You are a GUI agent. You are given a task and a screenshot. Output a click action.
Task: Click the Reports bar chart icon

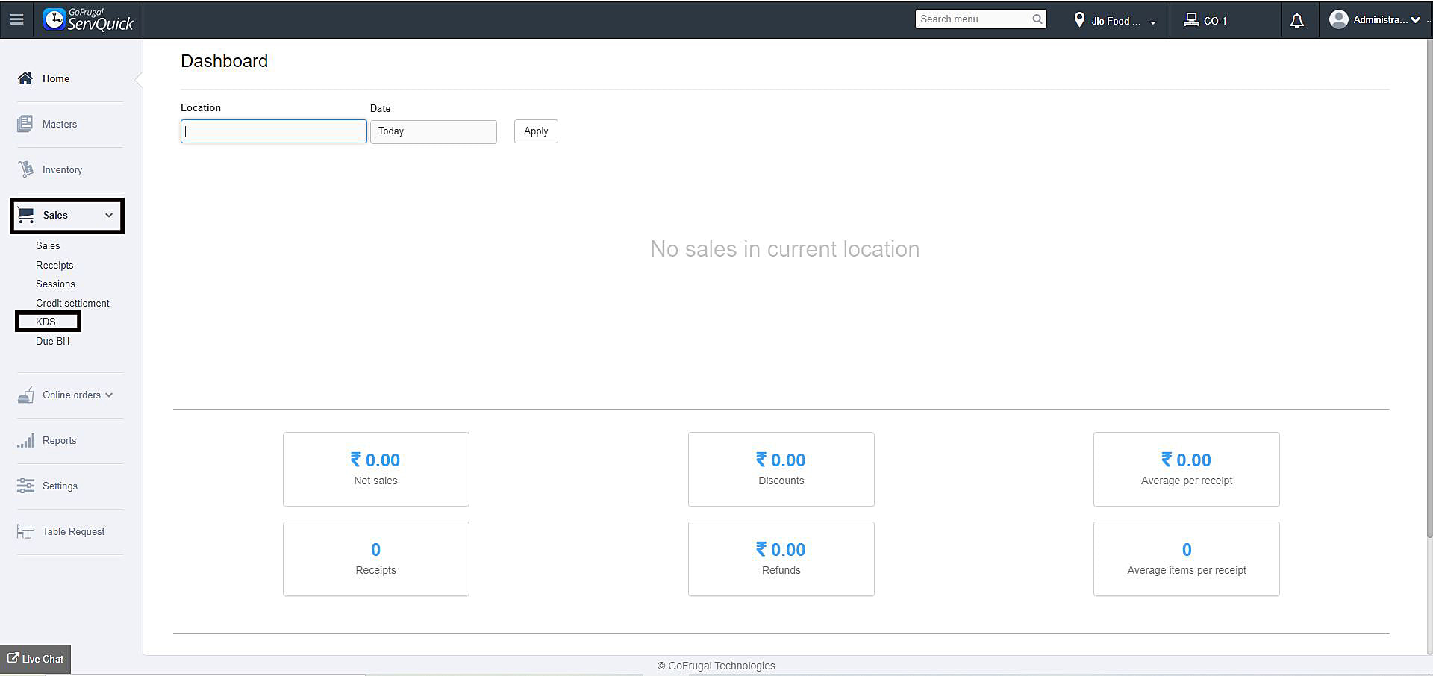tap(25, 440)
